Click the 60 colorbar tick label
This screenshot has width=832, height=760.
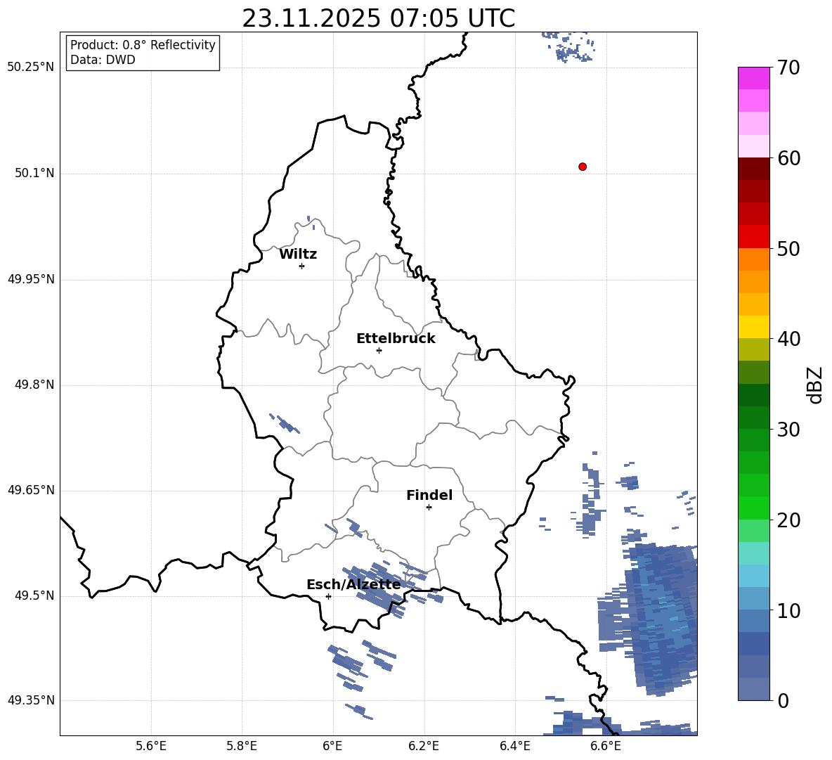point(788,158)
